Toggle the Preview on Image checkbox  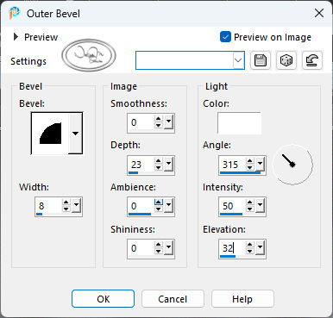225,37
